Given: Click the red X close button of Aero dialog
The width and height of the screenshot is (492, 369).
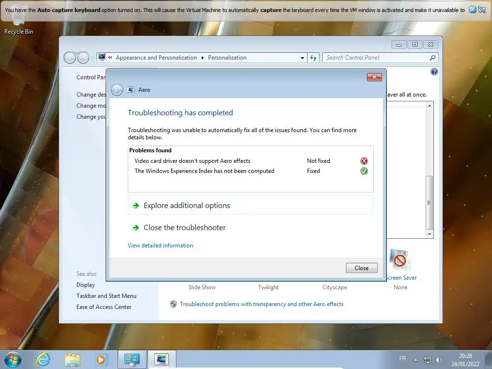Looking at the screenshot, I should [x=374, y=77].
